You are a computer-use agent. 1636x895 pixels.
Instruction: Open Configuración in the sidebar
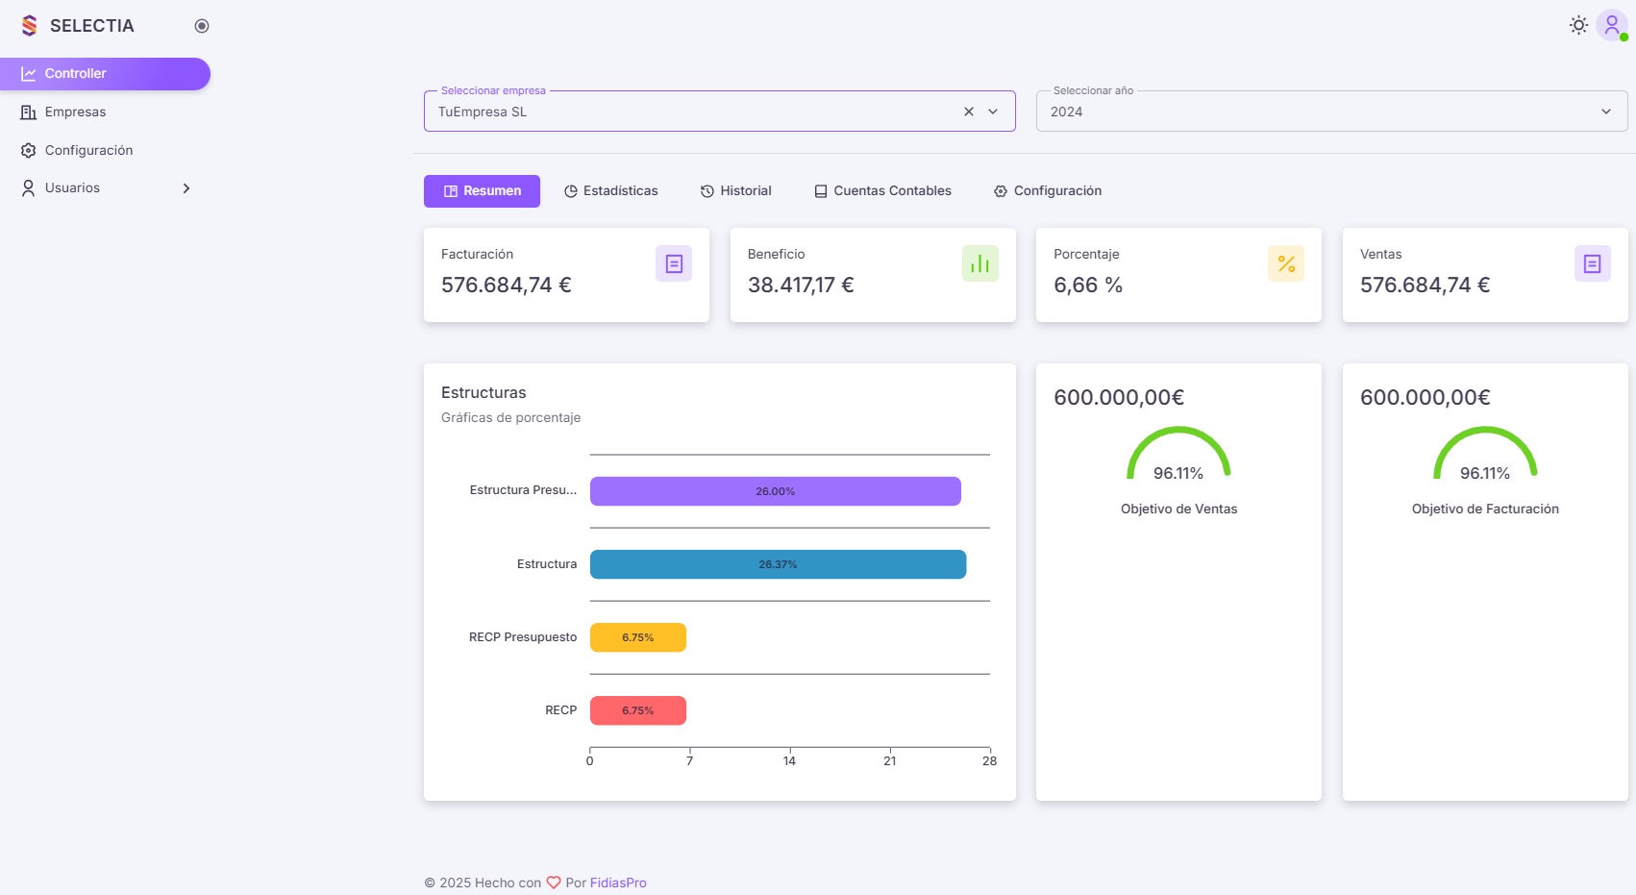click(x=88, y=151)
